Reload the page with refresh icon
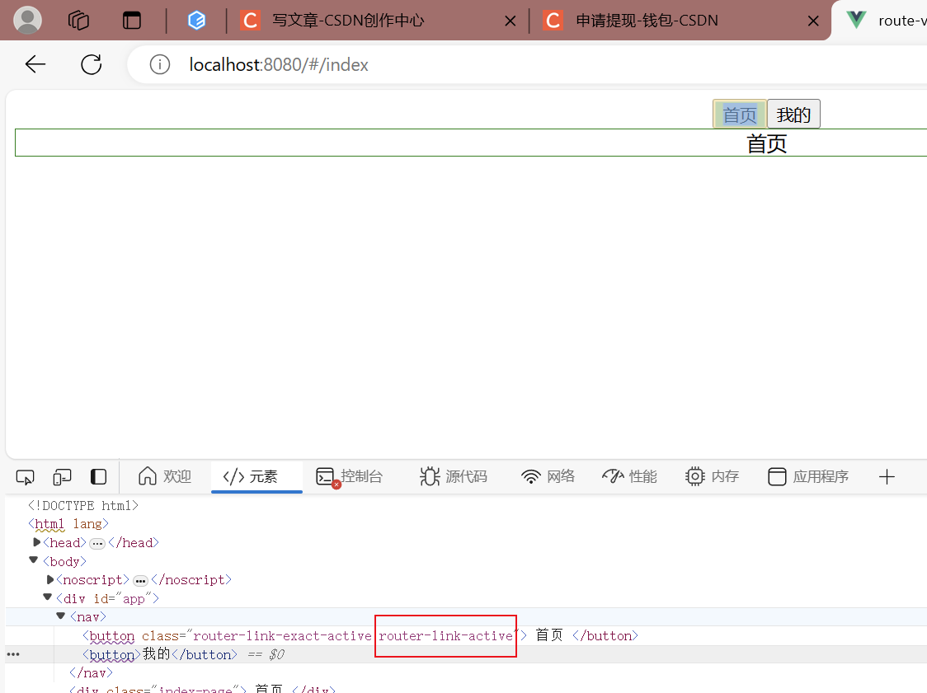This screenshot has height=693, width=927. point(91,64)
